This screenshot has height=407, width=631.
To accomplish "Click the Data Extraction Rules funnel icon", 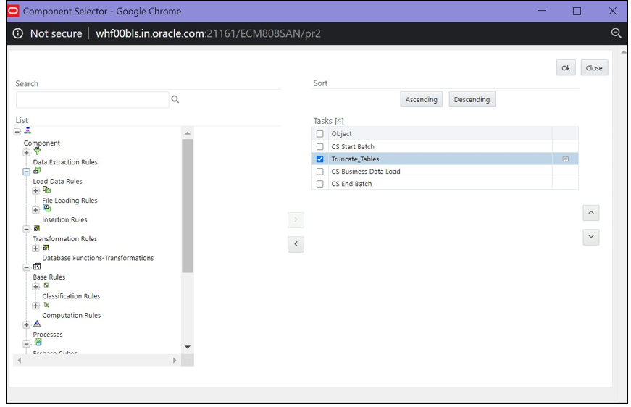I will click(x=37, y=151).
